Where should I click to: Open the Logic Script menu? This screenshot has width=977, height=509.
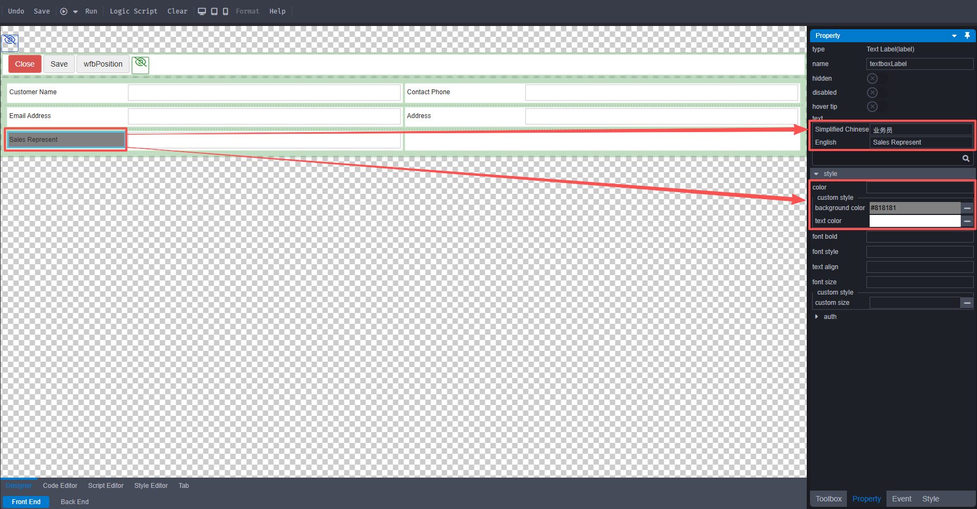[x=133, y=11]
